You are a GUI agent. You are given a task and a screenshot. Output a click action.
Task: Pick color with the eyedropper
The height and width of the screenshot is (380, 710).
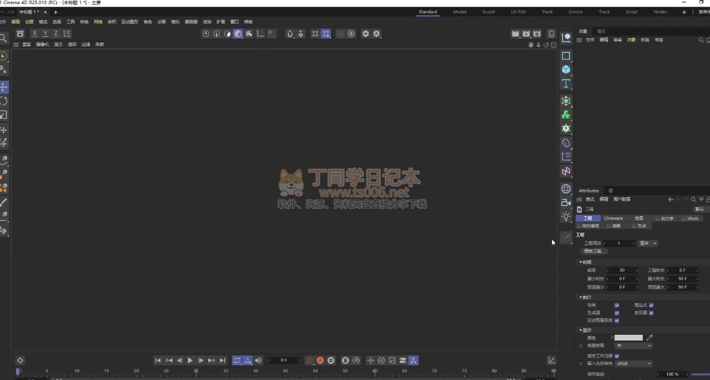pos(649,337)
